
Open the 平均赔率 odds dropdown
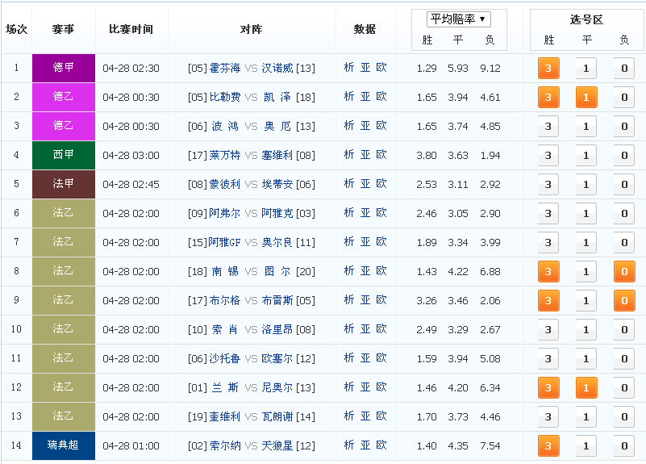(459, 19)
